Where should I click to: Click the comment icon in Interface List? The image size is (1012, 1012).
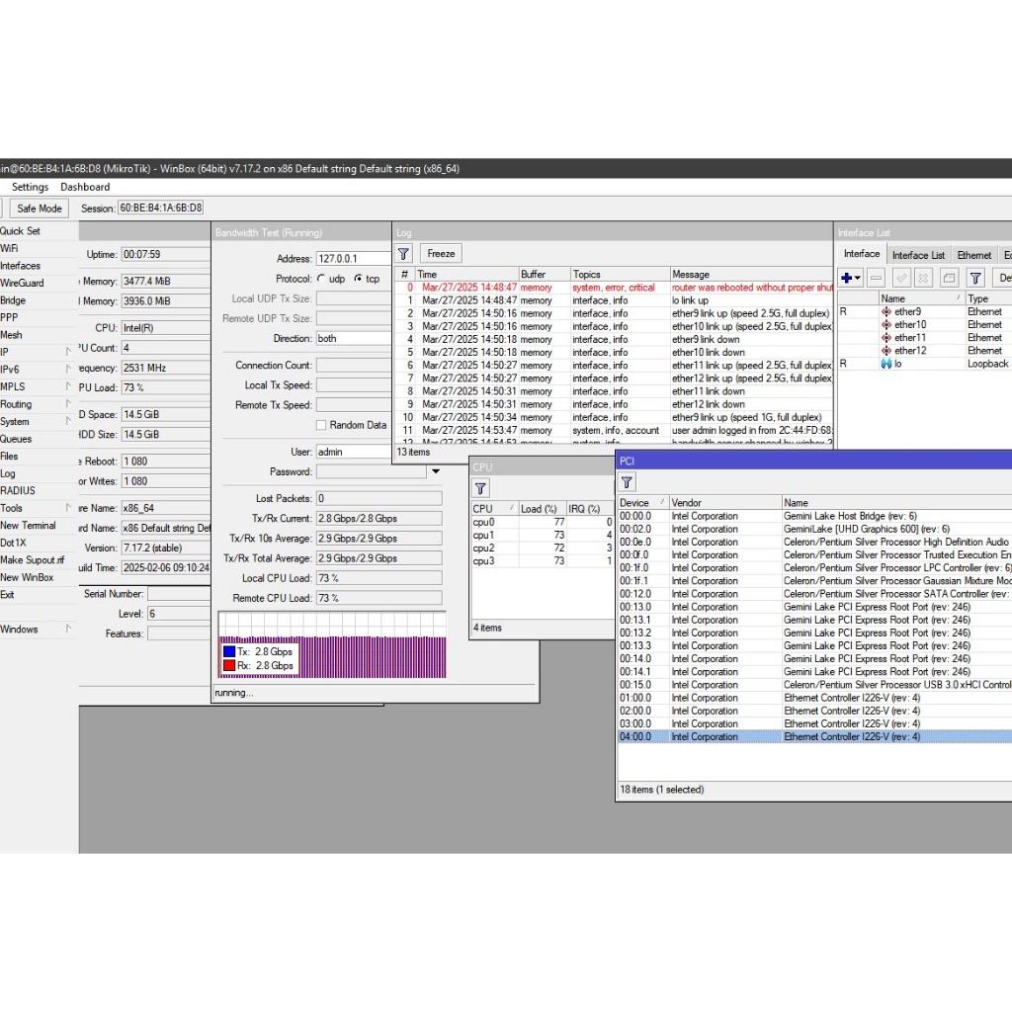point(949,280)
